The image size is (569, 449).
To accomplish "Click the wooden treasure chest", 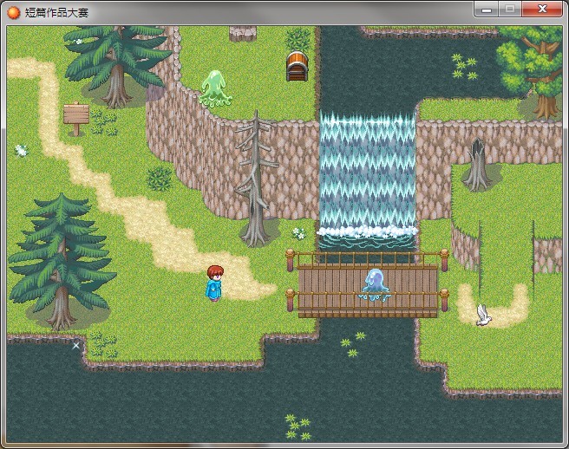I will click(x=297, y=66).
